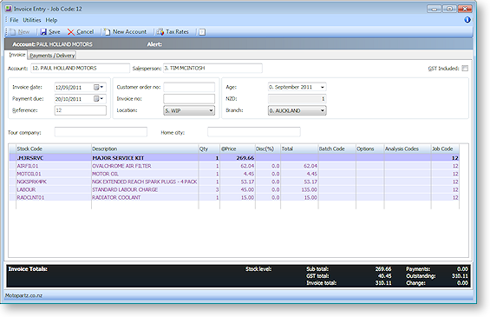Select the LABOUR stock code cell

point(54,189)
